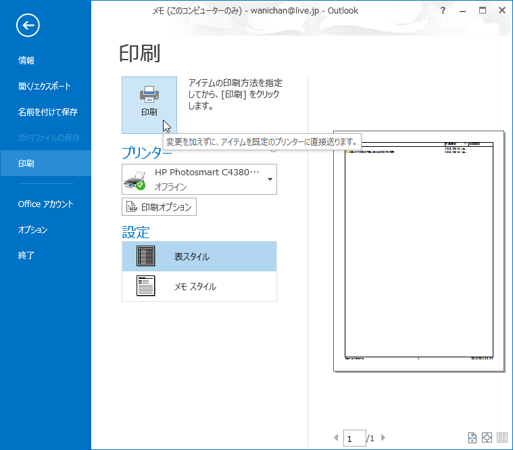Click the actual size preview icon

click(472, 438)
